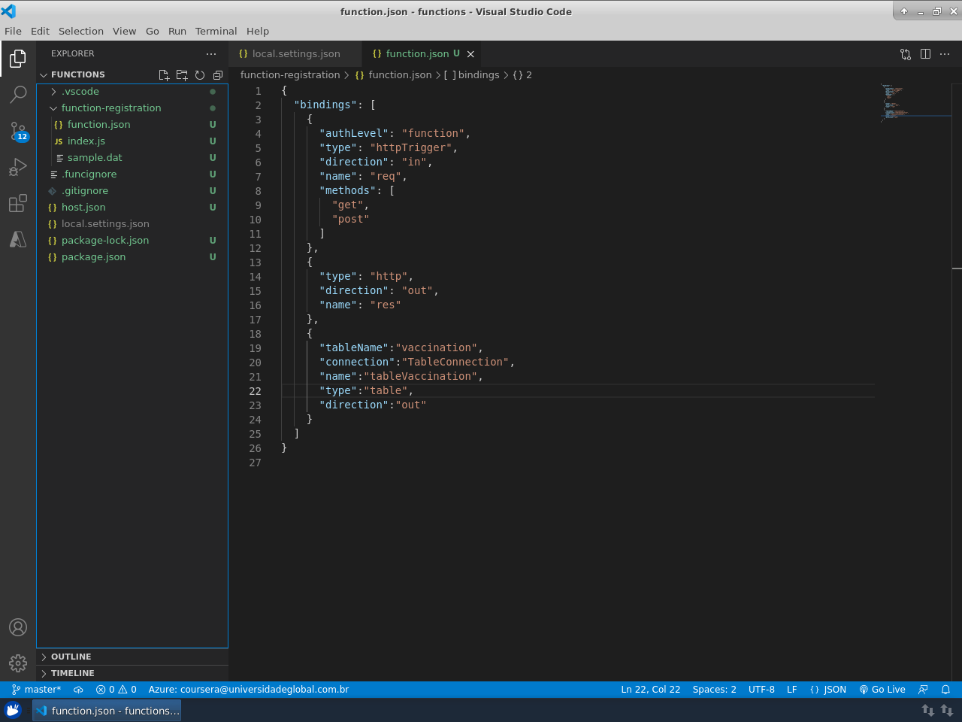Image resolution: width=962 pixels, height=722 pixels.
Task: Open the Terminal menu
Action: click(216, 31)
